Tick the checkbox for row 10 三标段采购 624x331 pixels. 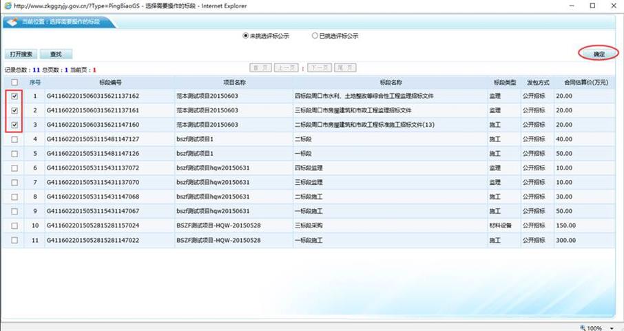(14, 225)
